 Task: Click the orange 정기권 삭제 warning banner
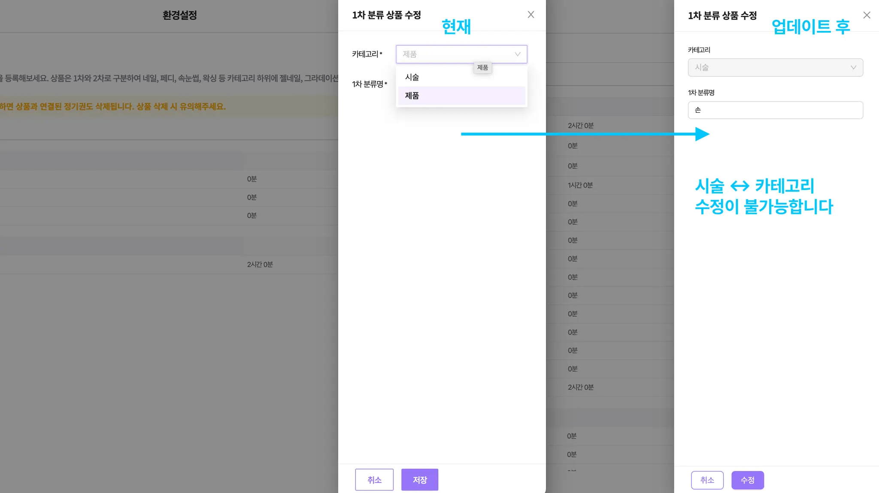tap(113, 106)
